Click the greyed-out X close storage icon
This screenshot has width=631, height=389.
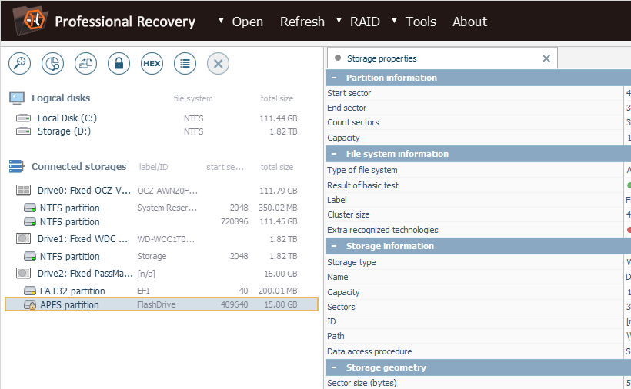(x=218, y=63)
